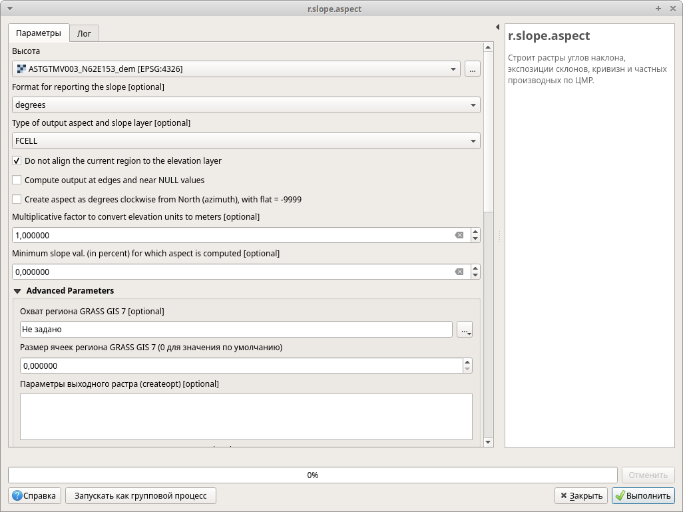683x512 pixels.
Task: Uncheck Do not align the current region
Action: click(17, 161)
